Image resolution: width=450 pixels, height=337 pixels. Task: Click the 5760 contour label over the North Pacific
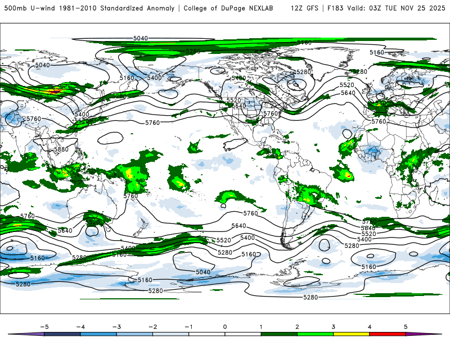(x=152, y=122)
